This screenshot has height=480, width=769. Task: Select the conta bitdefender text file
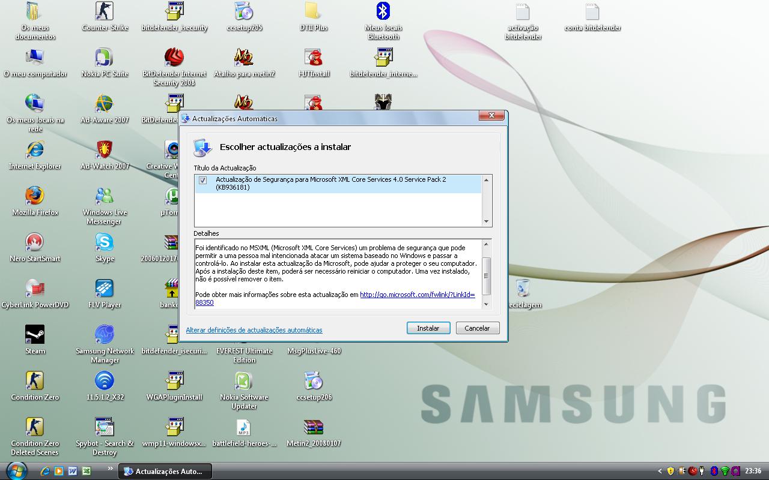[x=592, y=17]
